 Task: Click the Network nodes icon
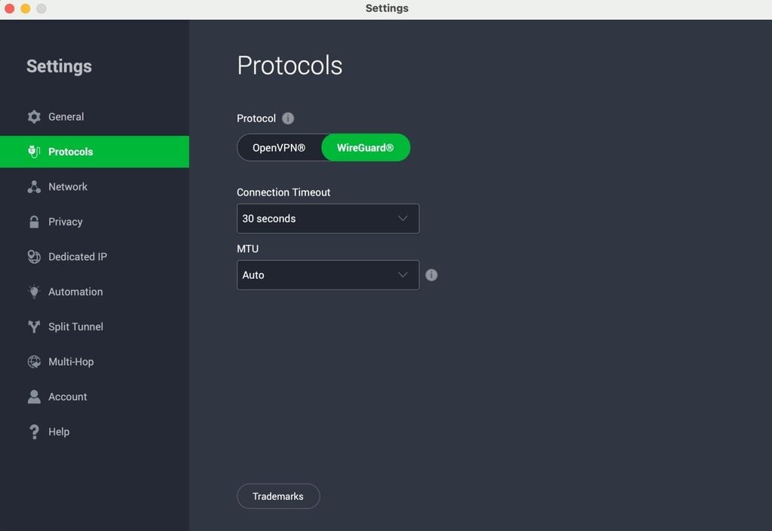(x=34, y=187)
